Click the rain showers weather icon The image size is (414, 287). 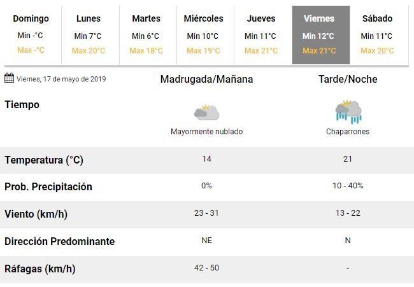point(348,112)
